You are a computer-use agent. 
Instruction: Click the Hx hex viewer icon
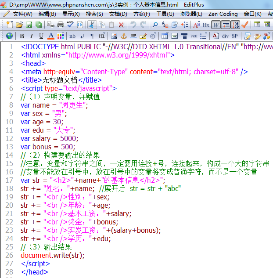click(x=206, y=25)
